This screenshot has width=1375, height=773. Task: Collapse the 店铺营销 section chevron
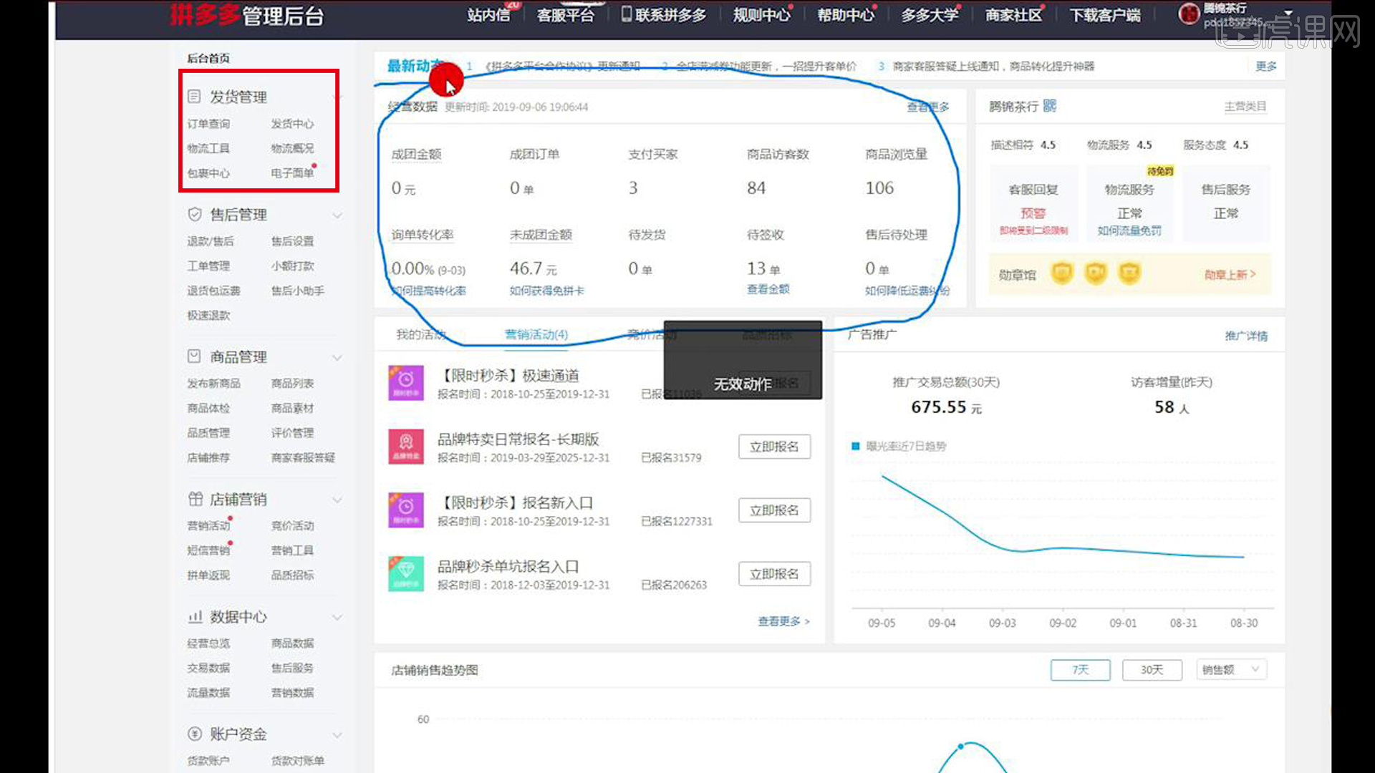[337, 500]
